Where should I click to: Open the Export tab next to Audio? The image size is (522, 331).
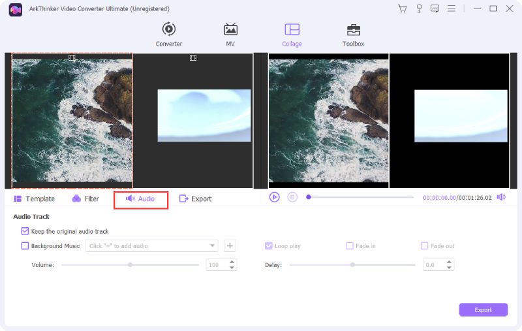coord(195,199)
